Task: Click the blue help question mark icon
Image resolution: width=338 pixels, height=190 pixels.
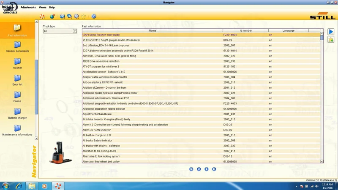Action: (x=94, y=16)
